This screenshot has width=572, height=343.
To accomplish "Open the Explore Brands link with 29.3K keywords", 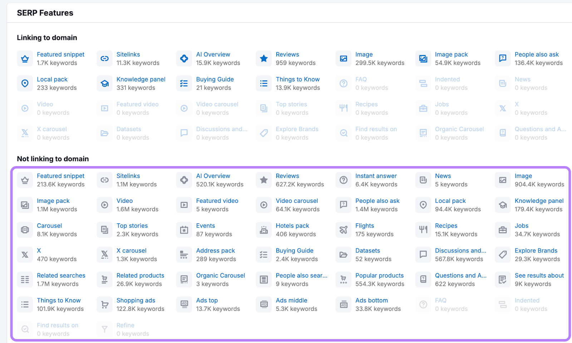I will (536, 250).
